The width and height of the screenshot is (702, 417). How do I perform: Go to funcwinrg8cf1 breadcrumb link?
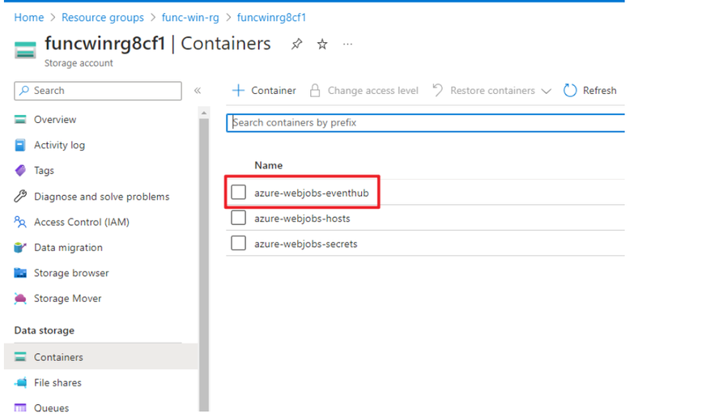(271, 18)
